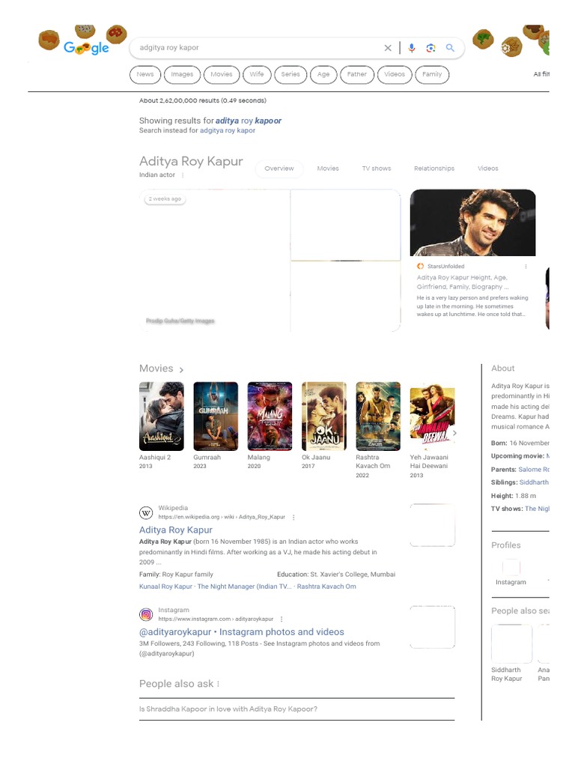Expand the Movies section heading arrow

(181, 370)
